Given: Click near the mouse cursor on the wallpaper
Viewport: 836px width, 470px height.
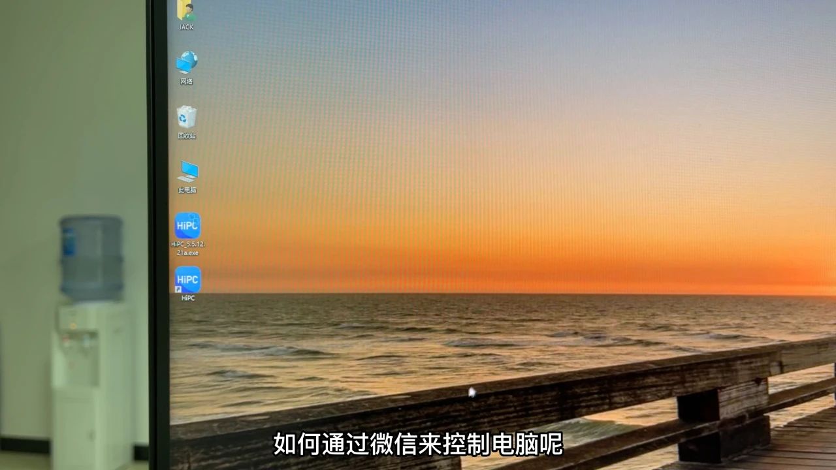Looking at the screenshot, I should pyautogui.click(x=472, y=390).
